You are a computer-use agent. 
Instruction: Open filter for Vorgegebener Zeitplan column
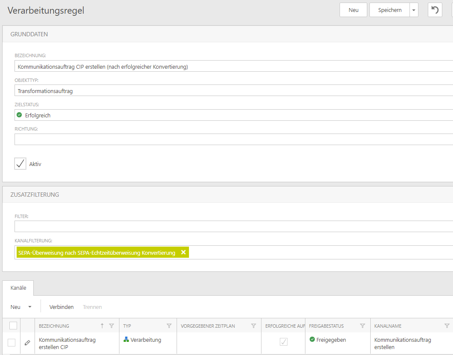[254, 326]
